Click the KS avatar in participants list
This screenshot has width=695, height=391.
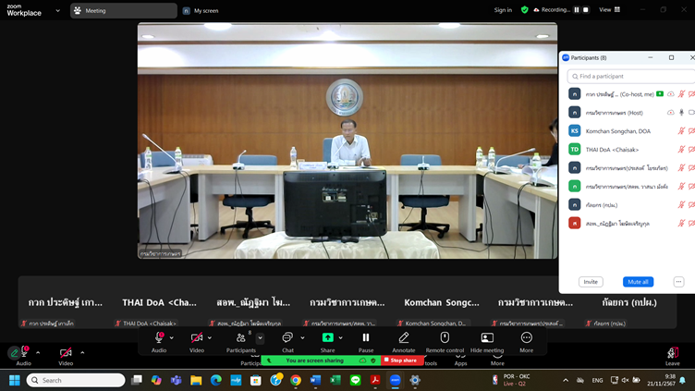[x=575, y=131]
